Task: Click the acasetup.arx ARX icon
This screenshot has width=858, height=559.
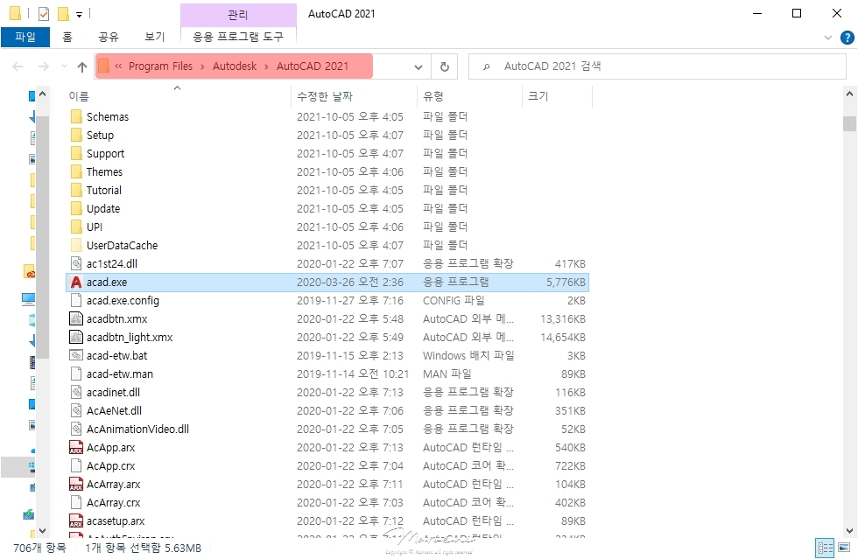Action: click(77, 521)
